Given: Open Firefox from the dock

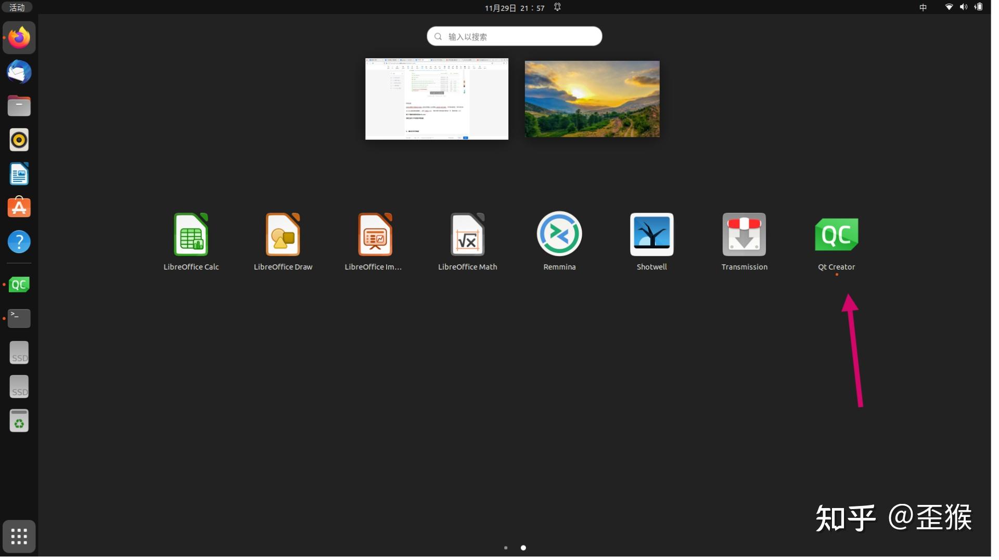Looking at the screenshot, I should pyautogui.click(x=19, y=37).
